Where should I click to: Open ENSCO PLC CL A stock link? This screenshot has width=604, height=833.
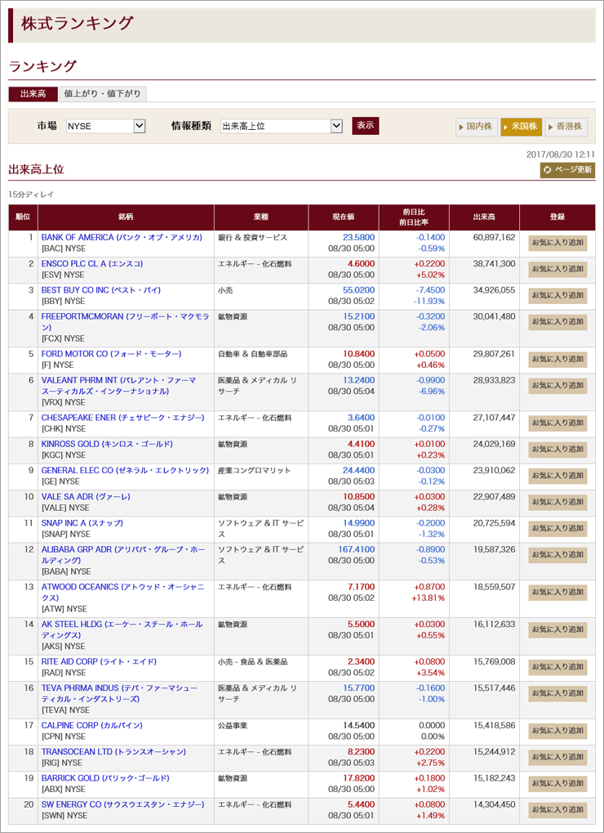coord(92,263)
